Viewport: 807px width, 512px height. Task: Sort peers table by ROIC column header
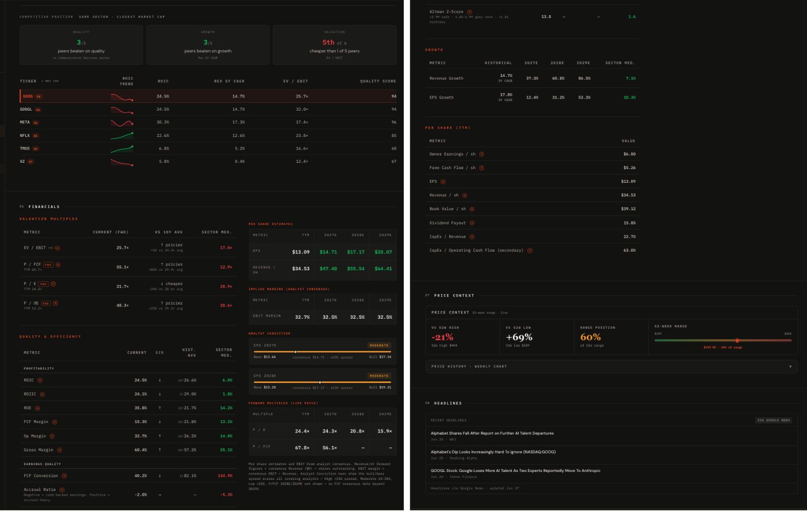click(163, 81)
